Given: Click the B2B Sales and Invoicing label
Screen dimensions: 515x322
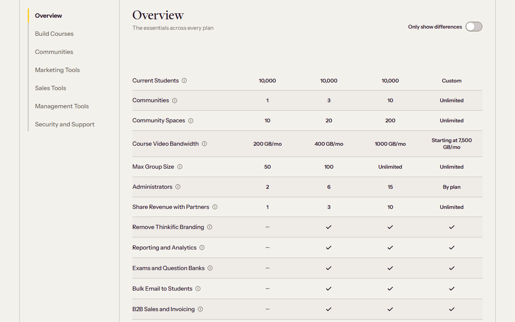Looking at the screenshot, I should (163, 309).
